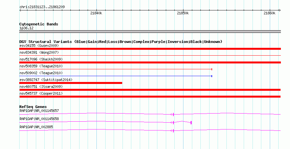Select the nsv508359 (Teague2010) label

[41, 66]
